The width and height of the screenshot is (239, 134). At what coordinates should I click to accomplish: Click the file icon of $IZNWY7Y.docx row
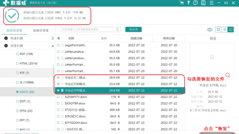[62, 97]
